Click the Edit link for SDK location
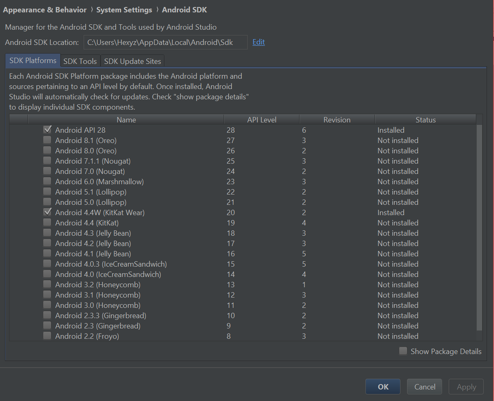 [x=258, y=42]
